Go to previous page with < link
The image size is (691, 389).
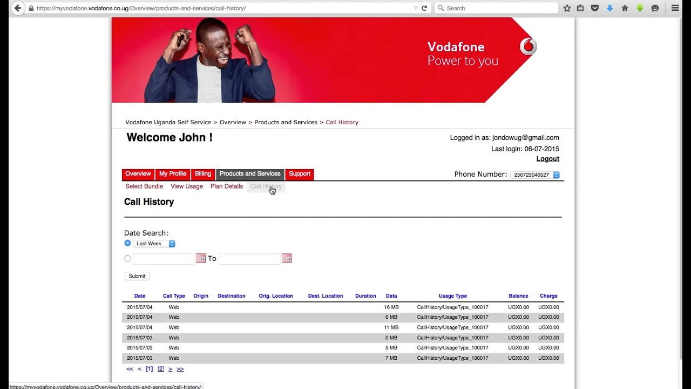[140, 369]
